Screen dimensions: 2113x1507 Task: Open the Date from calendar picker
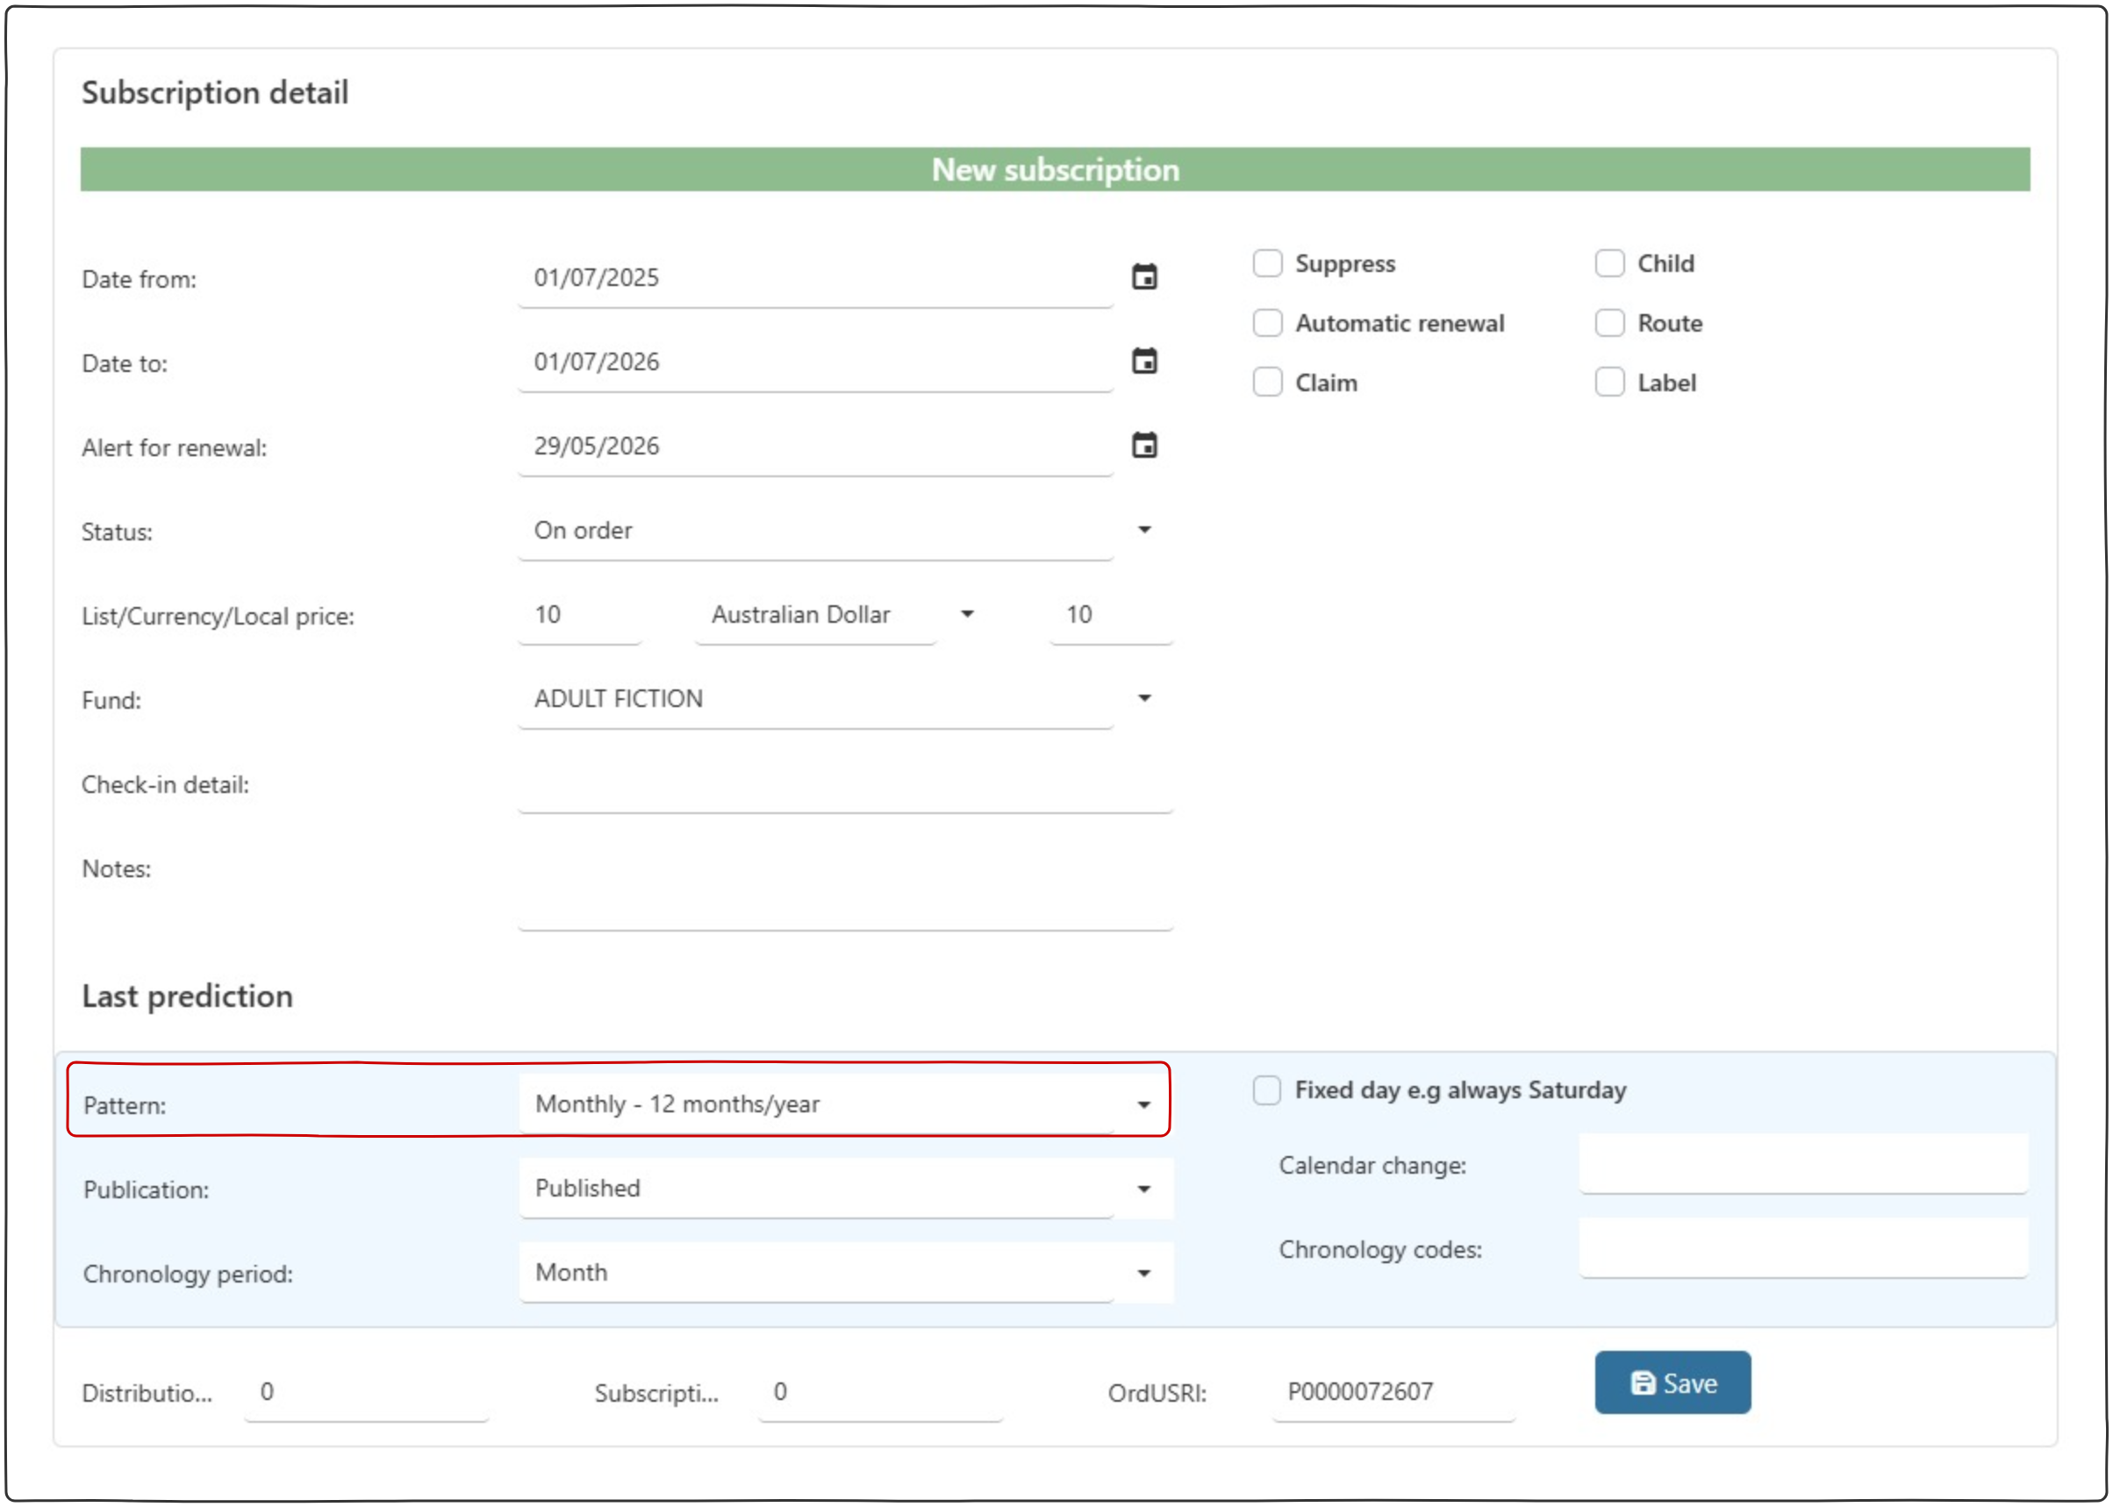coord(1143,277)
